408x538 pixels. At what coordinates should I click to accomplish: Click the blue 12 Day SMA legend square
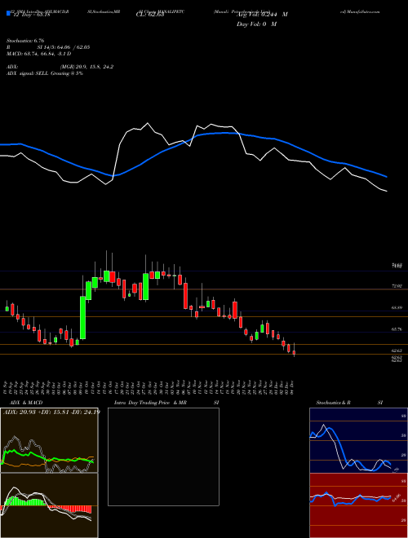[x=8, y=13]
